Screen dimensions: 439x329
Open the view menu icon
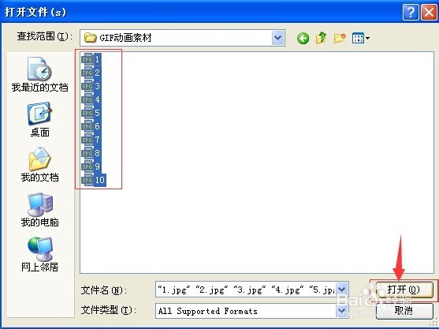pyautogui.click(x=361, y=38)
